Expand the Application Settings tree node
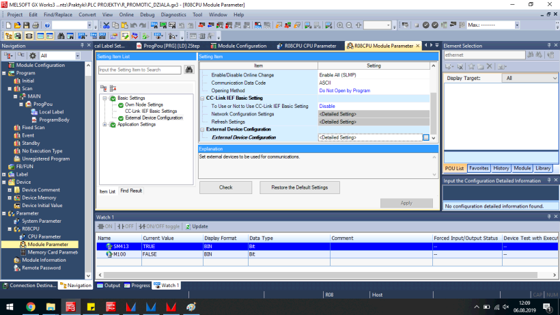Screen dimensions: 560x315 (105, 124)
